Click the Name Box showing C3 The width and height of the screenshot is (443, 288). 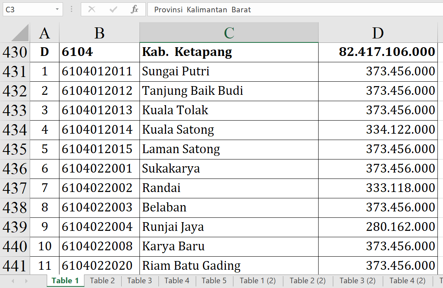tap(27, 10)
